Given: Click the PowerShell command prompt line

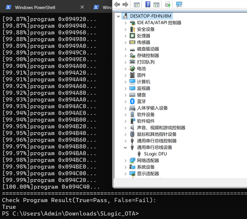Looking at the screenshot, I should 70,213.
